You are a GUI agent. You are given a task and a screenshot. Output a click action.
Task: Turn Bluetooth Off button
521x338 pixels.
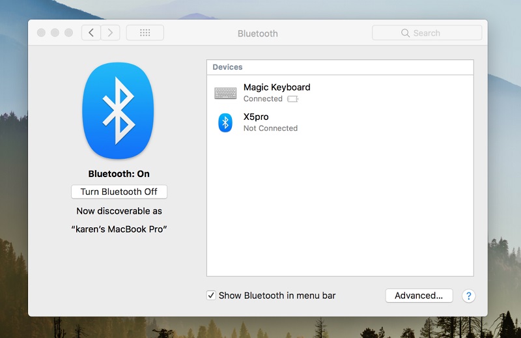coord(119,191)
